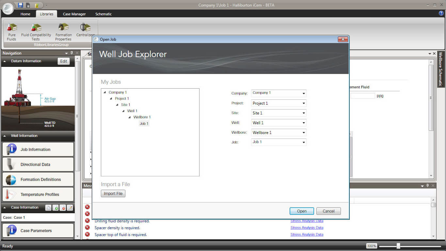Open Stress Analysis Data link for Spacer top of fluid
446x251 pixels.
coord(307,234)
